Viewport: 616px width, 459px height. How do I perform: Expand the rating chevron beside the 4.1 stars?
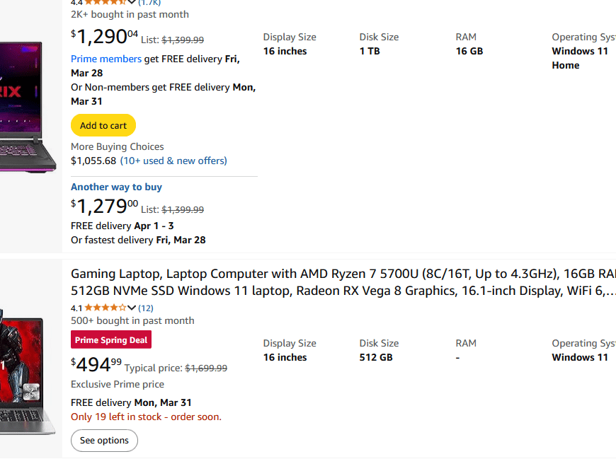click(x=132, y=308)
